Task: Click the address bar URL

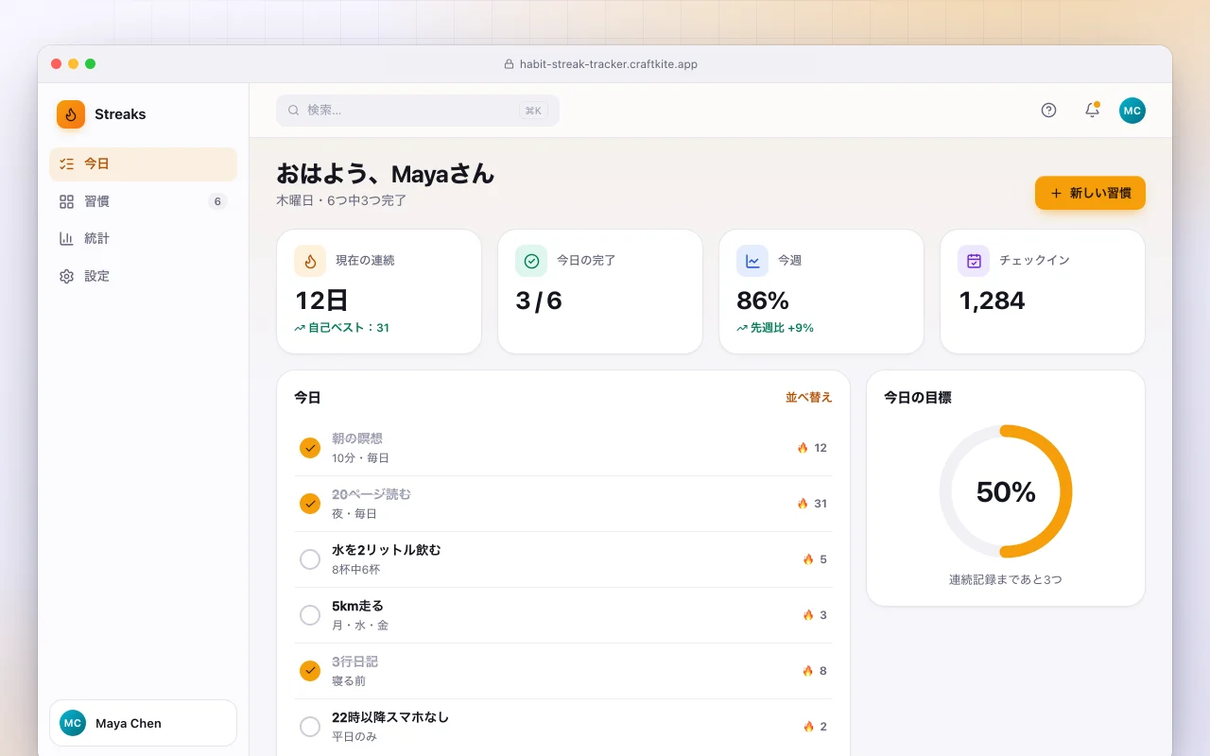Action: point(609,64)
